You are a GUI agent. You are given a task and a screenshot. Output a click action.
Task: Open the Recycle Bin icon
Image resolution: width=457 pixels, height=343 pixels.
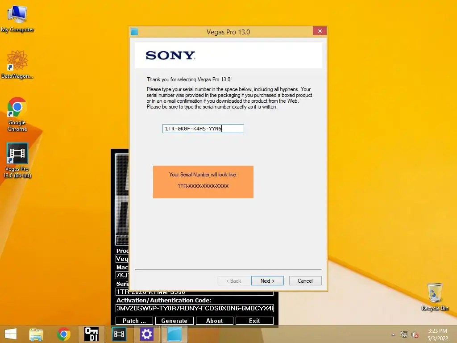coord(435,297)
